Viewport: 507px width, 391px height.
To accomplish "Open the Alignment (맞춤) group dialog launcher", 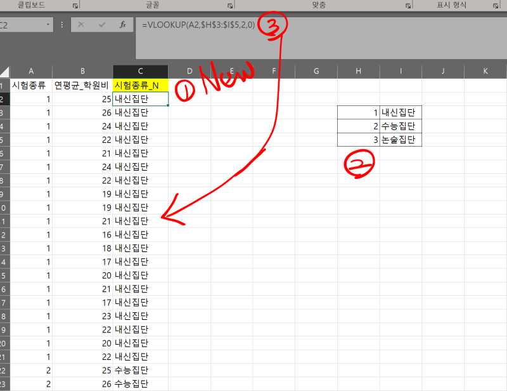I will [408, 6].
